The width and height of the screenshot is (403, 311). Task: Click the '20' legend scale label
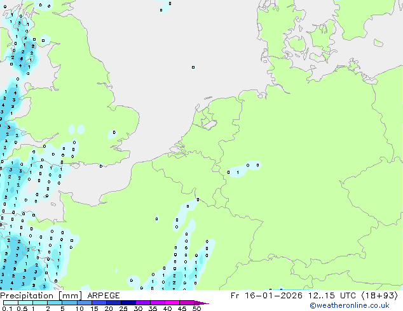[x=109, y=308]
